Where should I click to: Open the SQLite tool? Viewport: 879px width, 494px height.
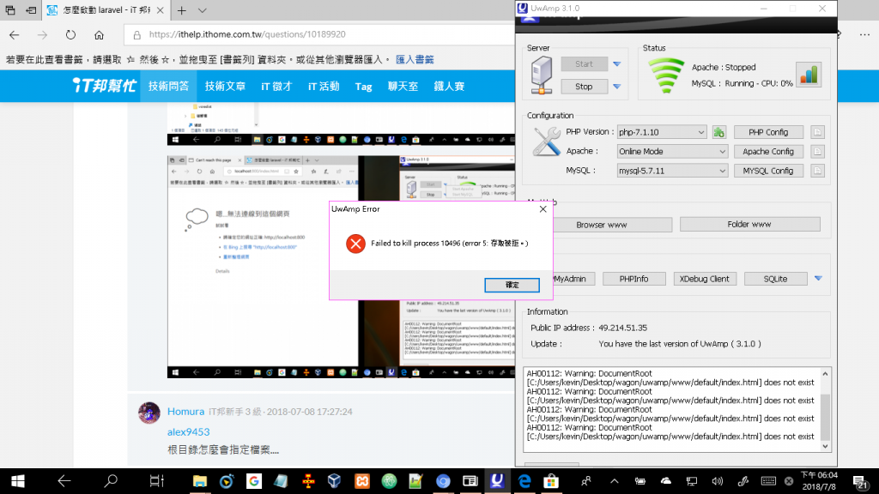tap(775, 279)
